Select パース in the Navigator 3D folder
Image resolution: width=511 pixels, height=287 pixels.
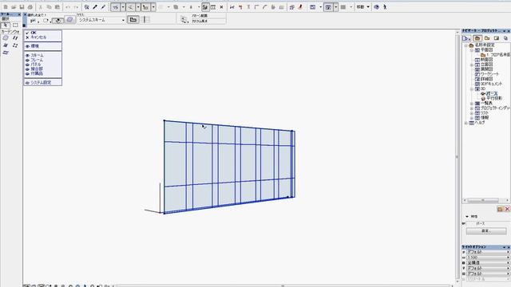tap(492, 93)
